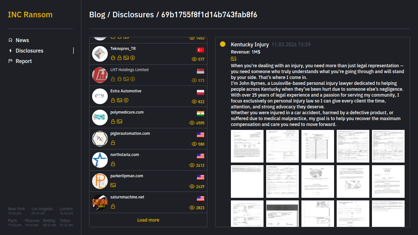Click the yellow status dot beside Kentucky Injury

pyautogui.click(x=223, y=44)
